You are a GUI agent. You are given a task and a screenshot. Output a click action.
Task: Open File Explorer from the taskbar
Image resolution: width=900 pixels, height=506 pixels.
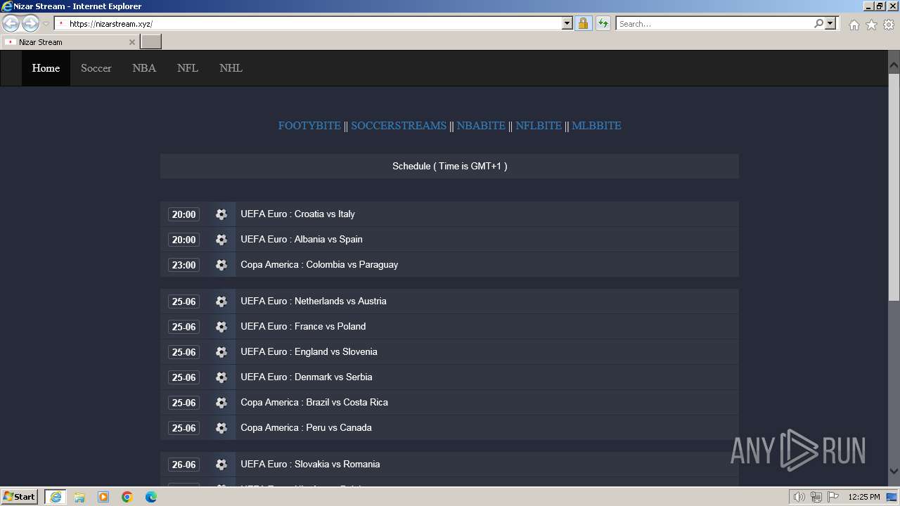(79, 497)
